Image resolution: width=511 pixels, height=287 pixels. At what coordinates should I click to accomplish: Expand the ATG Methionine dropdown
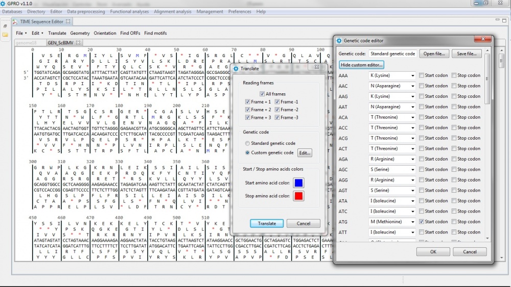pyautogui.click(x=412, y=222)
